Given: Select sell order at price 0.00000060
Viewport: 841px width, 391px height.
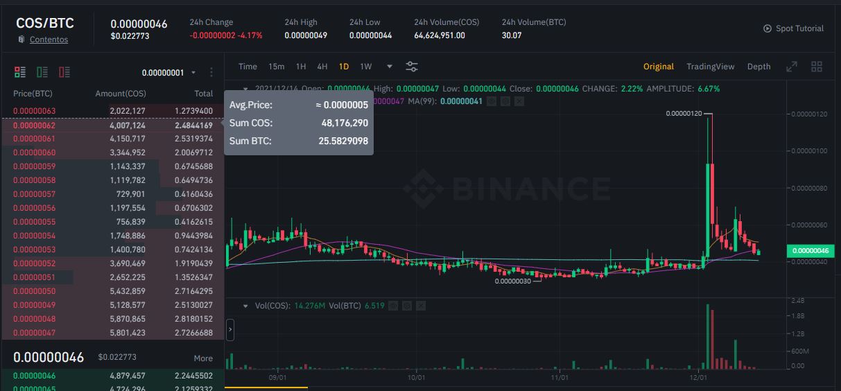Looking at the screenshot, I should click(112, 153).
